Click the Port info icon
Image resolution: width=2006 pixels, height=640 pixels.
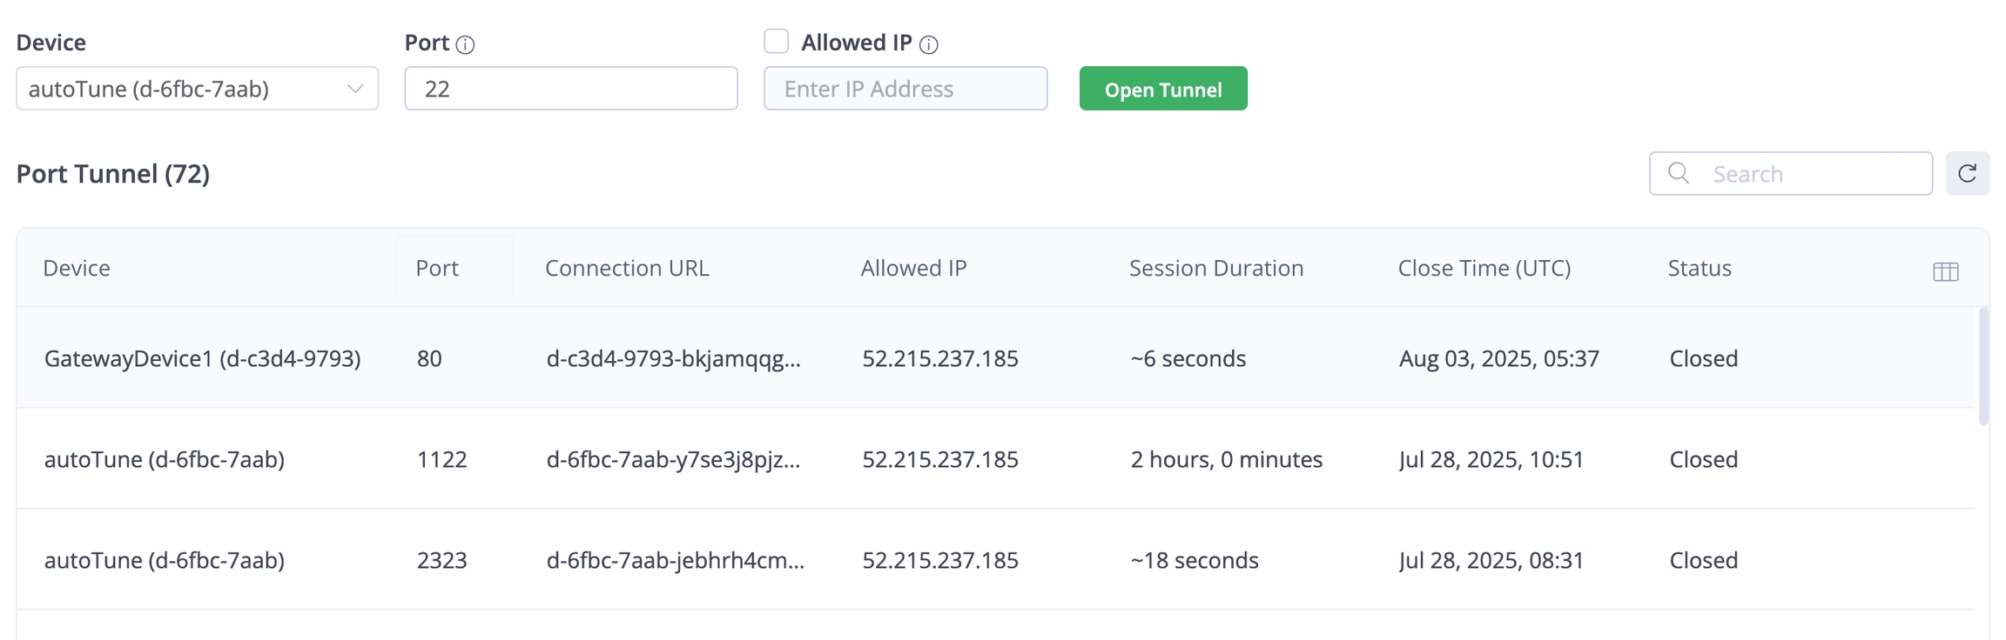(465, 44)
